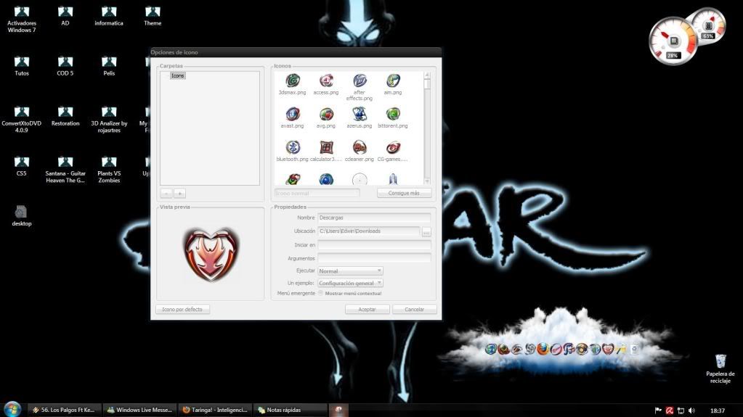Screen dimensions: 743x417
Task: Click the Icono por defecto button
Action: (182, 309)
